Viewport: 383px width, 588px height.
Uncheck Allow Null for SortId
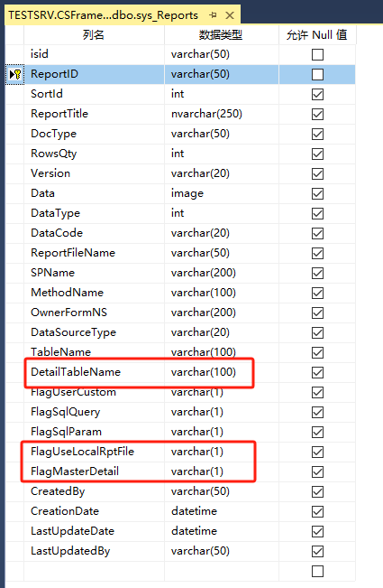tap(317, 94)
